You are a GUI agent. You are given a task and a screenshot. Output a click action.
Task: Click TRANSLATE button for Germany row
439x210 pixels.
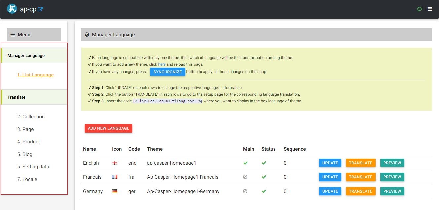[360, 191]
